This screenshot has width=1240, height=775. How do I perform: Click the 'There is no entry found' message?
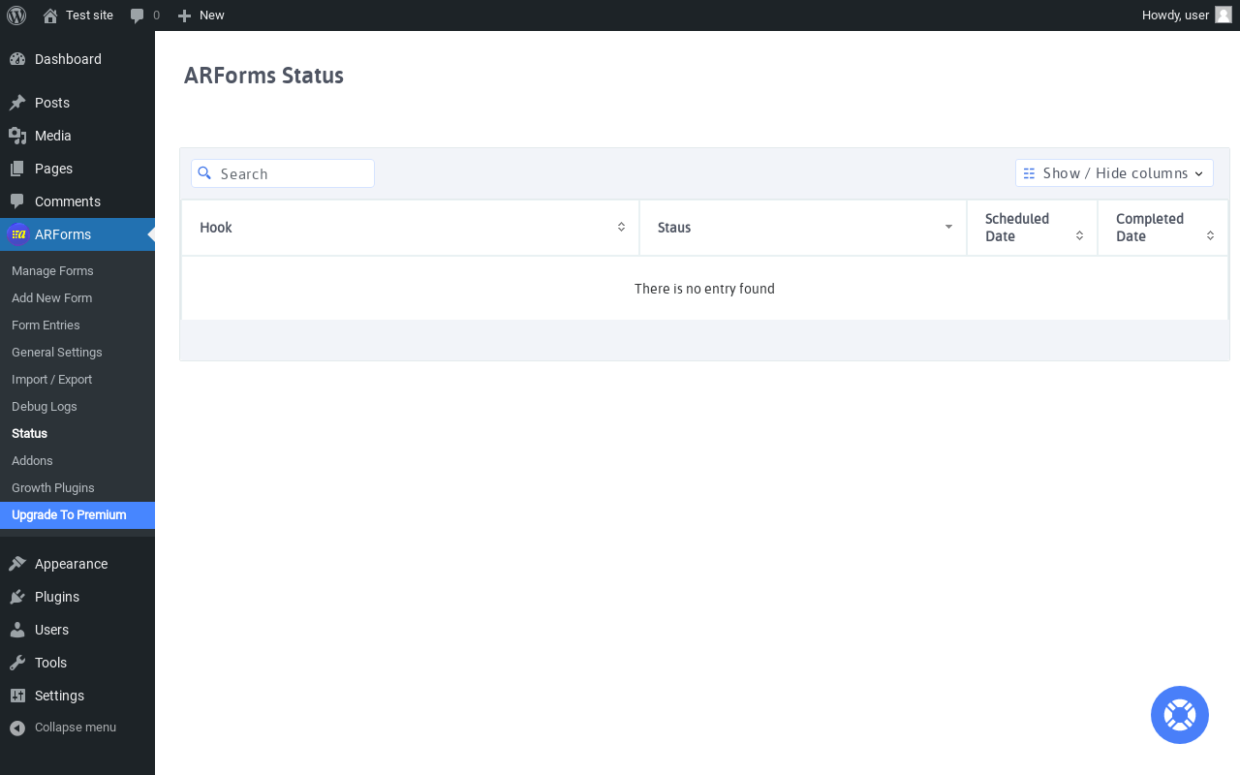(x=704, y=289)
